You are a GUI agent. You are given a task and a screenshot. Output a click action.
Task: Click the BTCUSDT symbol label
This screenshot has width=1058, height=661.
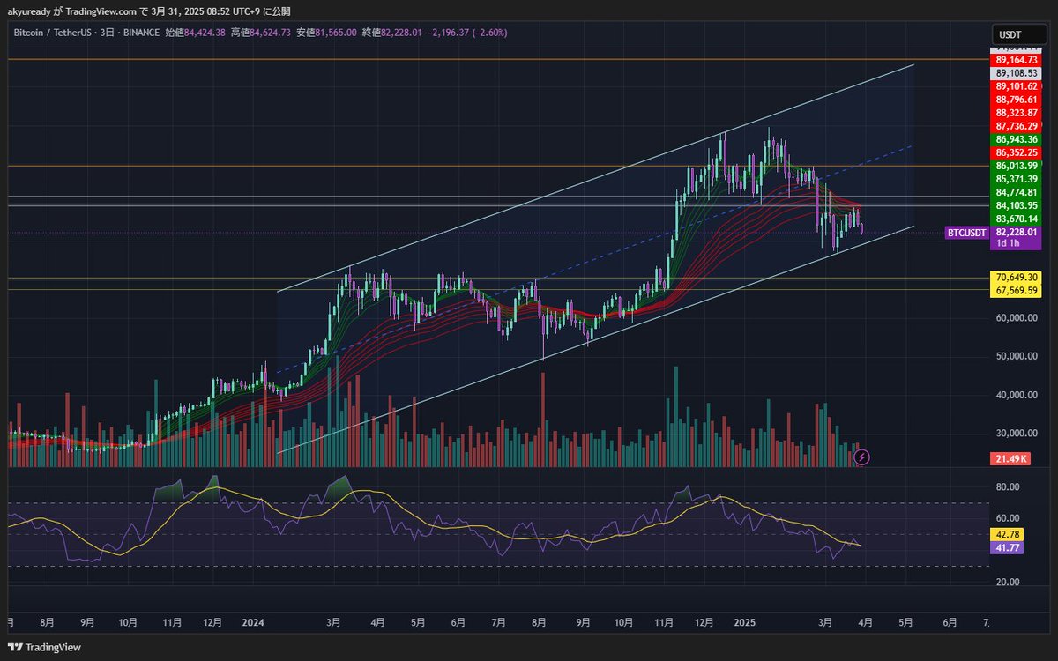point(966,233)
